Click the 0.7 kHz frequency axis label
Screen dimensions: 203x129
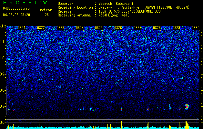tap(3, 106)
